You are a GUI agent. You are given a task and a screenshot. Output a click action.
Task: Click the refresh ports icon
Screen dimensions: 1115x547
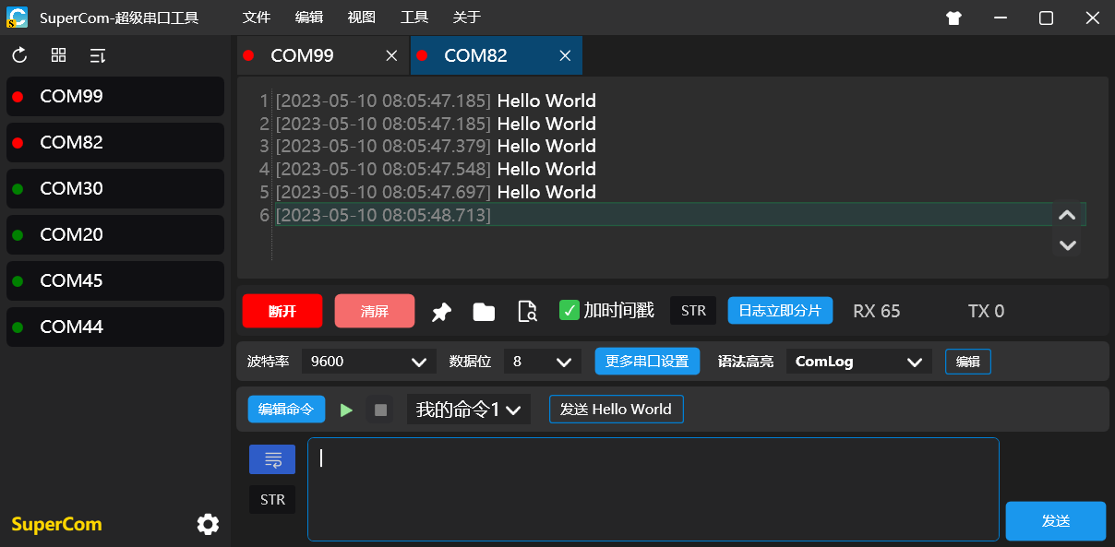click(x=19, y=55)
